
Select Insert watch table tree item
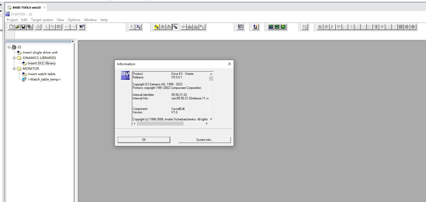coord(41,74)
